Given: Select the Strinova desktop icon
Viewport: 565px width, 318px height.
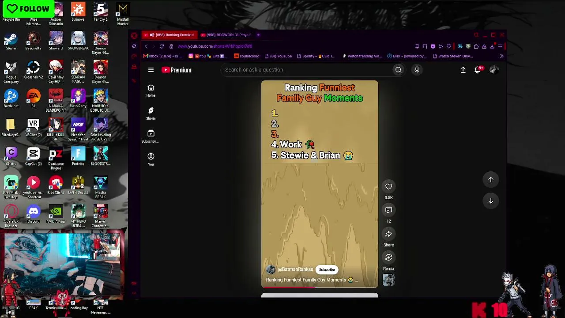Looking at the screenshot, I should 78,12.
